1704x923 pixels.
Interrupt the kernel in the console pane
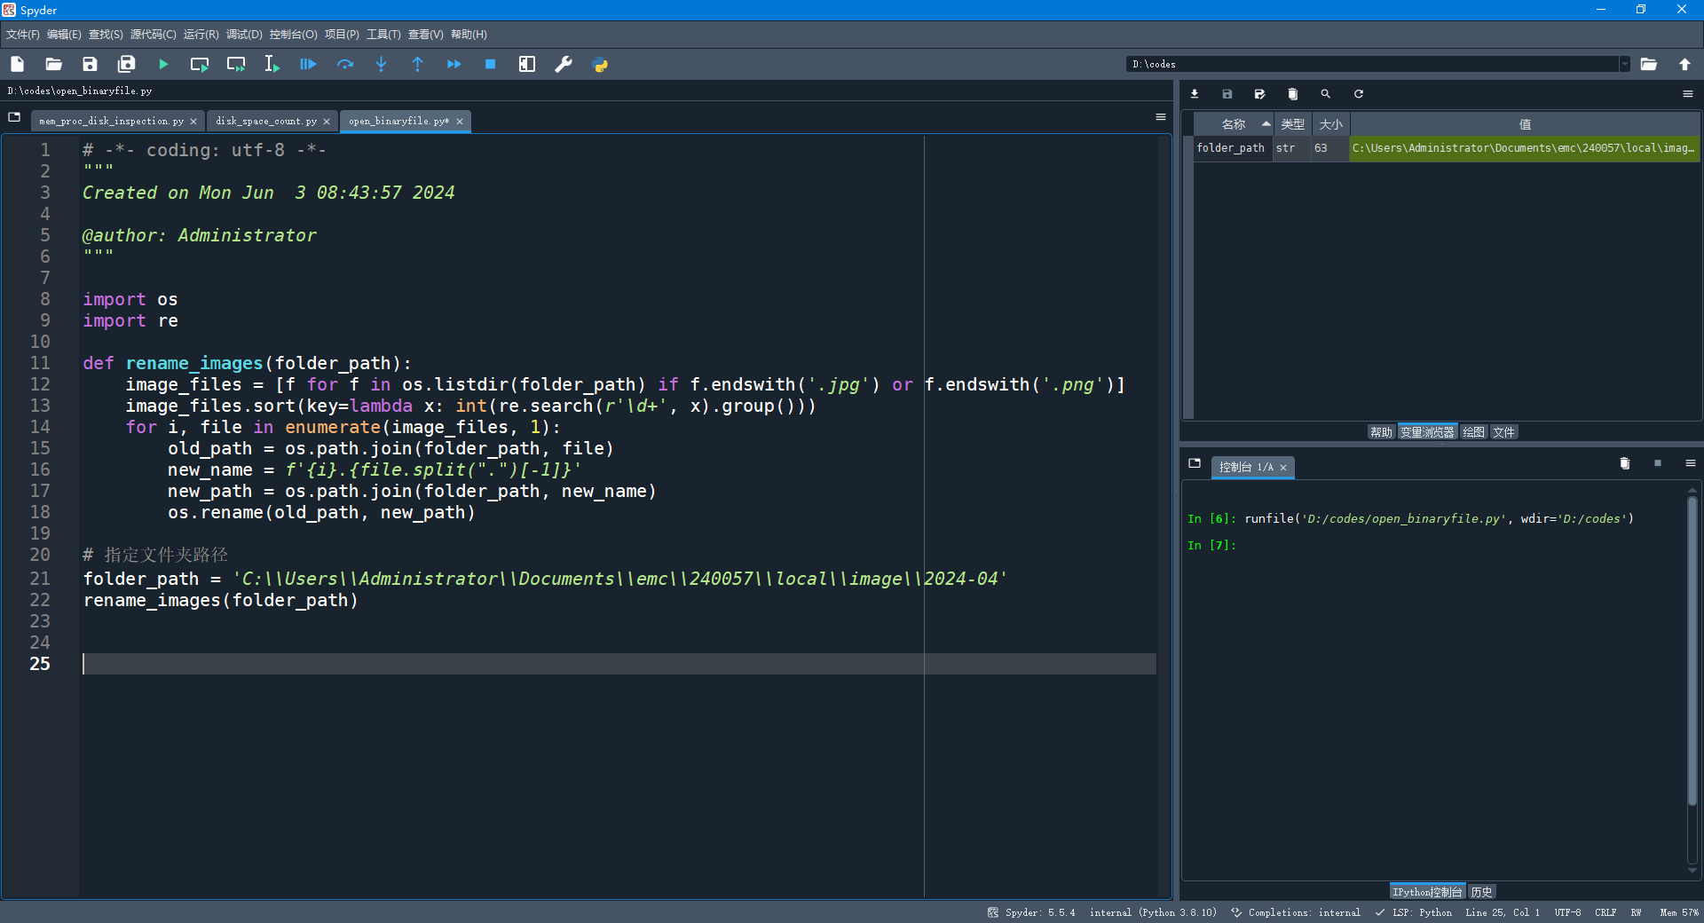click(x=1658, y=463)
